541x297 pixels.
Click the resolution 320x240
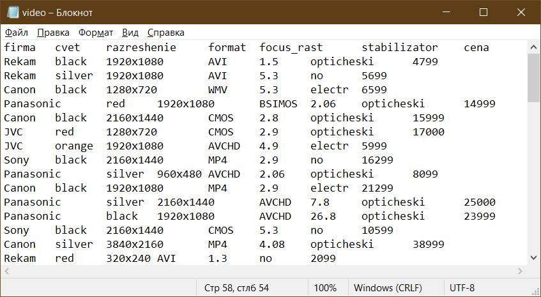(128, 258)
